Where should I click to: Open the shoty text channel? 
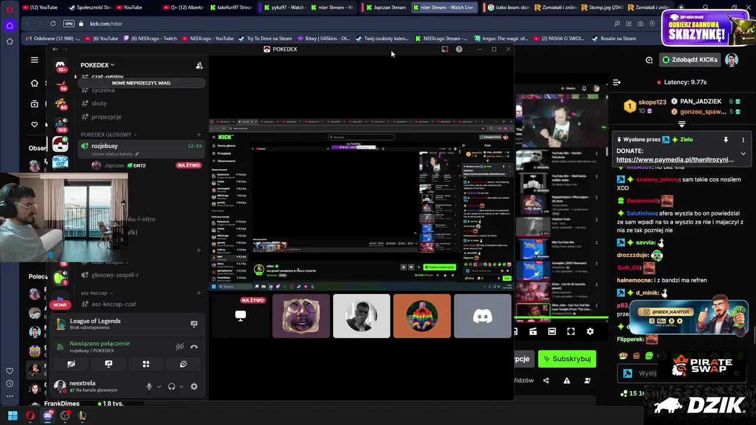[99, 103]
